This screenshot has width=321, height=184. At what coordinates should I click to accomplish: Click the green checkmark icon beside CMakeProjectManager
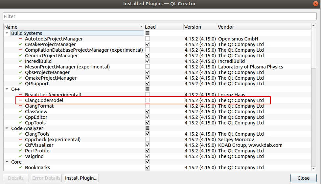click(x=20, y=44)
